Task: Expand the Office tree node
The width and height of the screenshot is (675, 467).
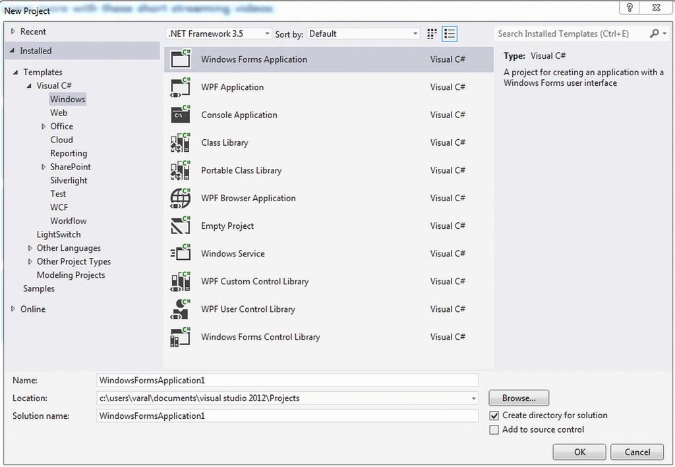Action: pyautogui.click(x=43, y=126)
